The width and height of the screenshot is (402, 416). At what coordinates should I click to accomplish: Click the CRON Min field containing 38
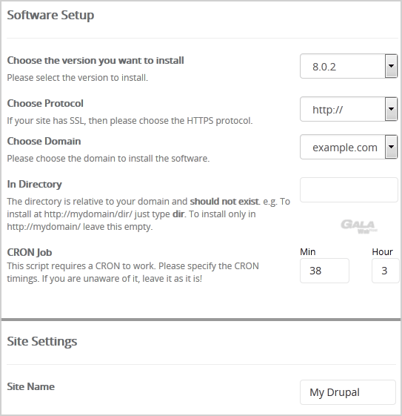[x=324, y=271]
